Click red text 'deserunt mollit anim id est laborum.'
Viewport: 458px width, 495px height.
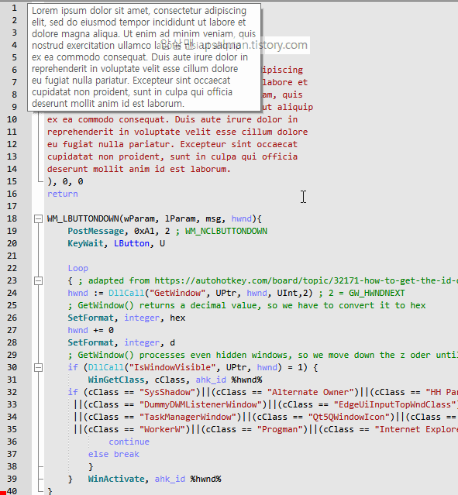pyautogui.click(x=139, y=169)
